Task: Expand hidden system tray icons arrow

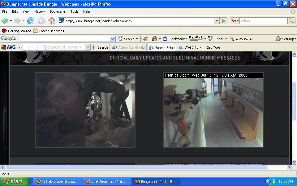Action: (x=268, y=181)
